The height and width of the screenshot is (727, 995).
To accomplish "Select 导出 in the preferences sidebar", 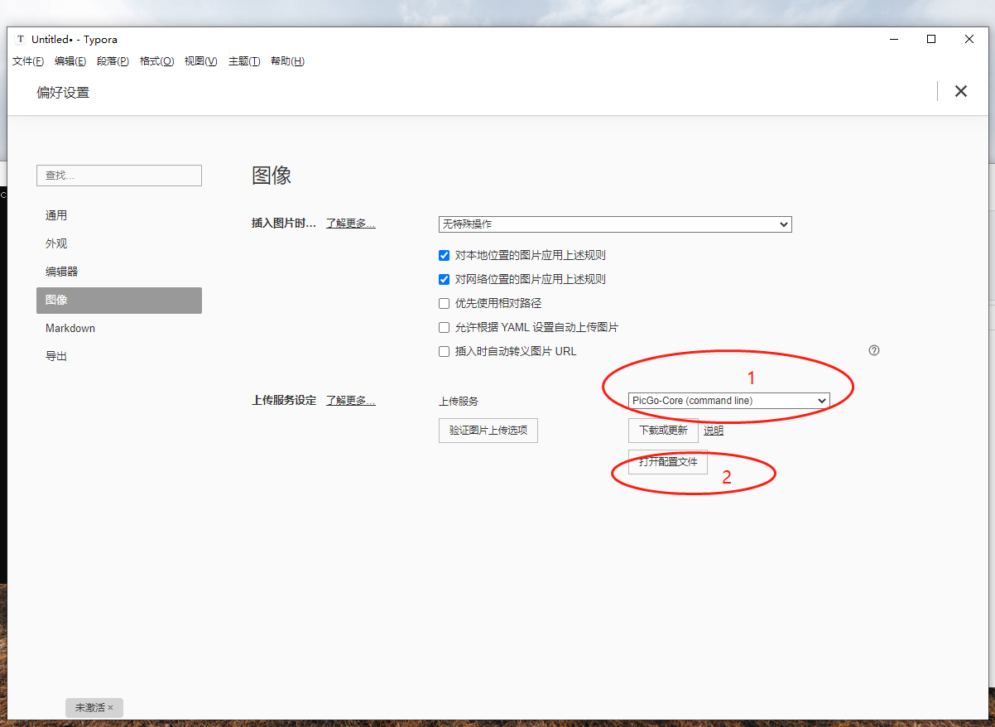I will coord(119,356).
